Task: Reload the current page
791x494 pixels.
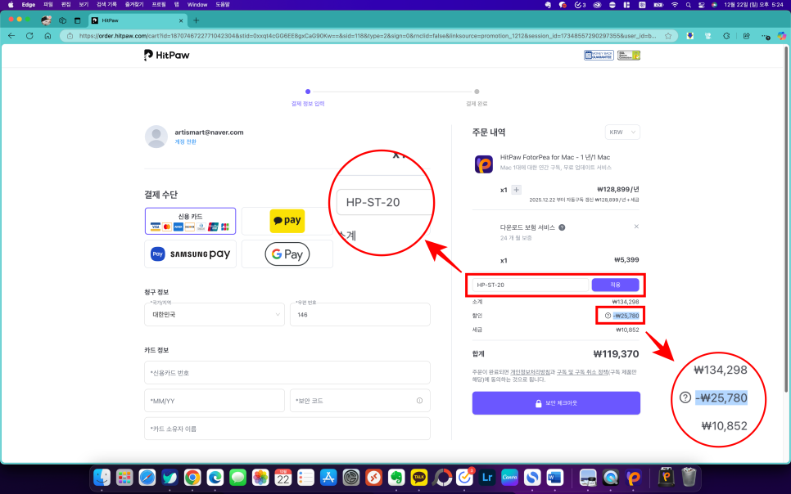Action: (29, 36)
